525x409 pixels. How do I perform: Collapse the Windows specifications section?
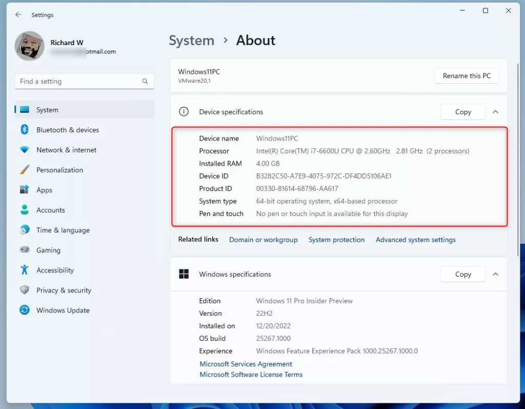pos(496,274)
